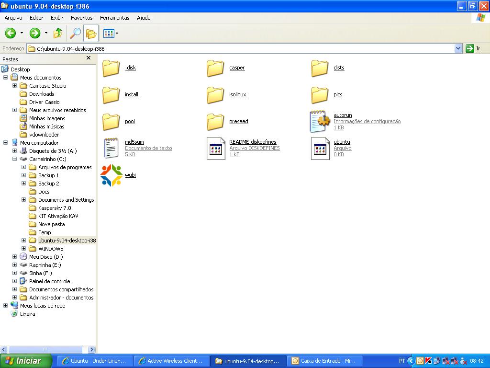Select the autorun configuration file icon
Screen dimensions: 490x368
[x=320, y=121]
